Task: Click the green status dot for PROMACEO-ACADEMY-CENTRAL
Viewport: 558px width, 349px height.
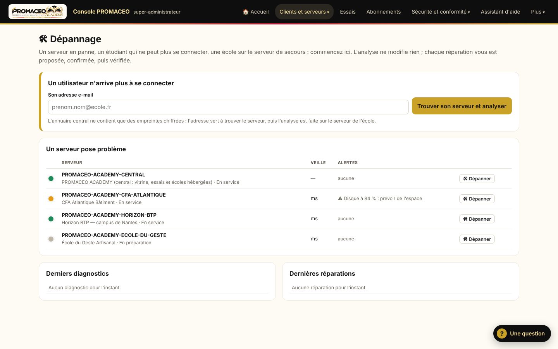Action: coord(51,179)
